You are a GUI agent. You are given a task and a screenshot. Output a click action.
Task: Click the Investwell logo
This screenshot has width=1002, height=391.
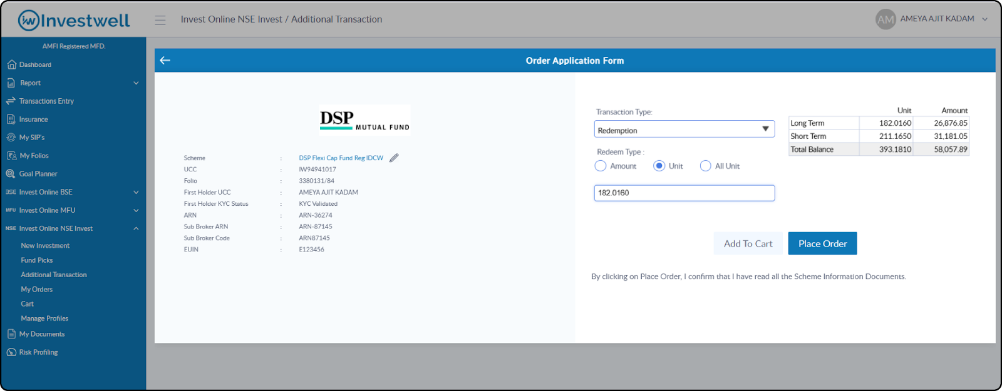[74, 20]
